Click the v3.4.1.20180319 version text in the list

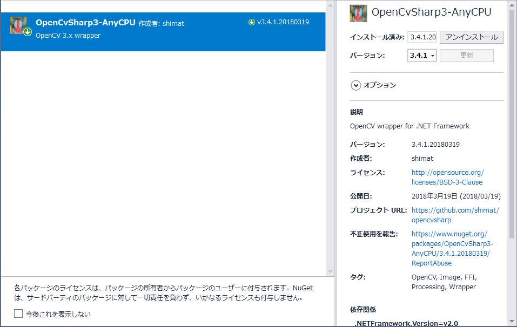pyautogui.click(x=283, y=22)
